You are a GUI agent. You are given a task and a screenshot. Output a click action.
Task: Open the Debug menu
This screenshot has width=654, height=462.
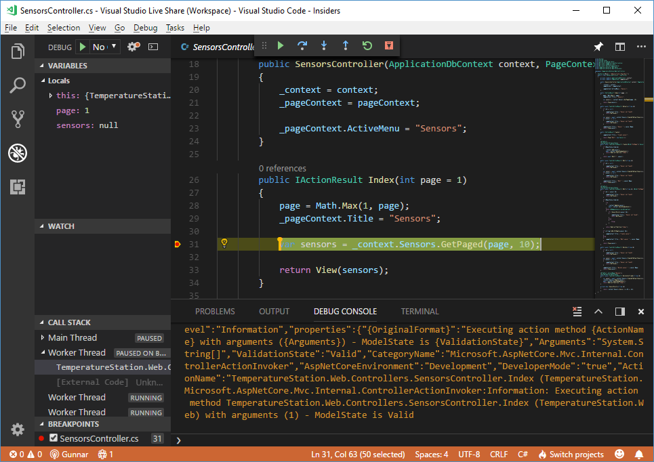click(x=144, y=27)
